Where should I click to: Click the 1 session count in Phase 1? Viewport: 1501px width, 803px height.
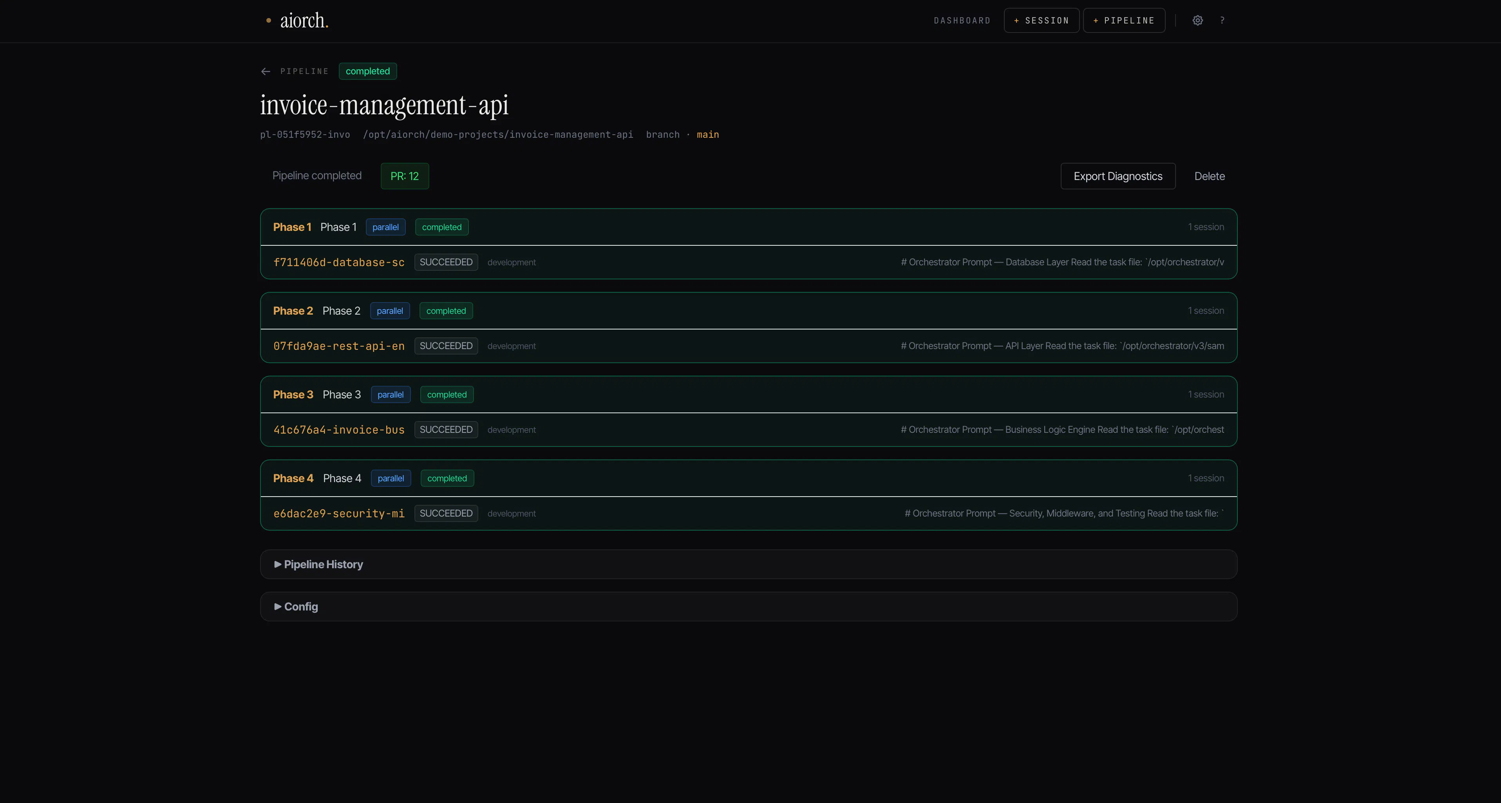[x=1206, y=227]
